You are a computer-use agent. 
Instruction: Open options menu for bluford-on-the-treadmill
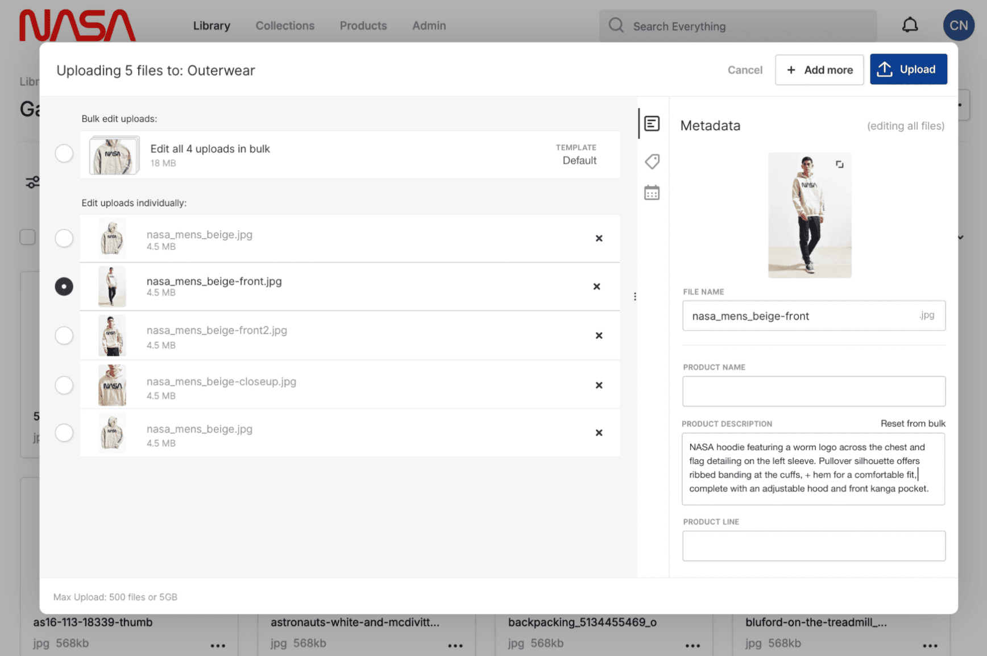(x=930, y=645)
